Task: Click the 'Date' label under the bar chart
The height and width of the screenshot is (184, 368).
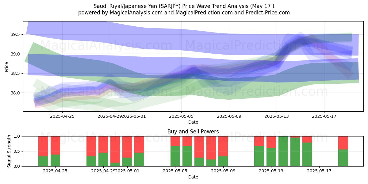Action: pyautogui.click(x=193, y=177)
